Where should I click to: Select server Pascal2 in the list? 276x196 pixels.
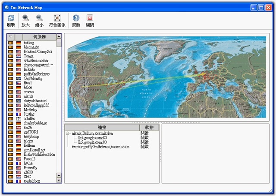point(30,159)
